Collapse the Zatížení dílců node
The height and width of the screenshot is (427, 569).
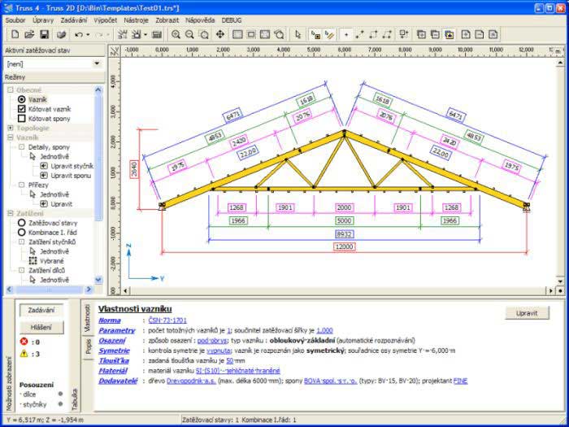click(21, 270)
